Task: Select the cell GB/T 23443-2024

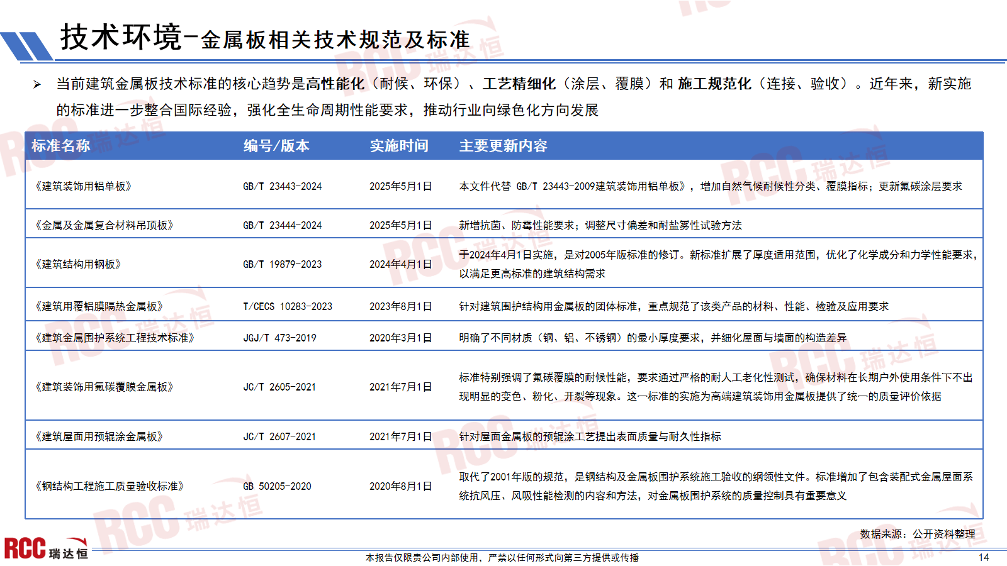Action: 283,186
